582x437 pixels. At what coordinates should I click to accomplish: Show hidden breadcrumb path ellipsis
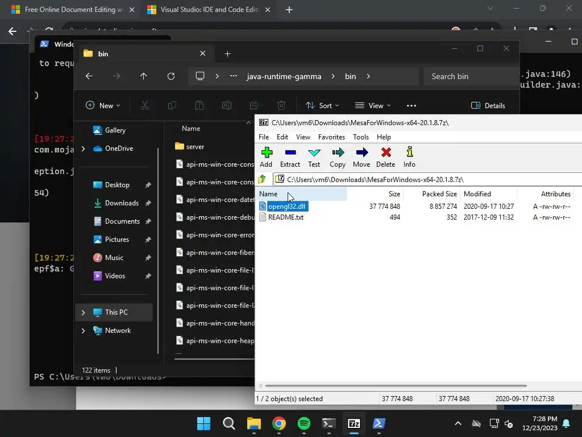point(234,76)
